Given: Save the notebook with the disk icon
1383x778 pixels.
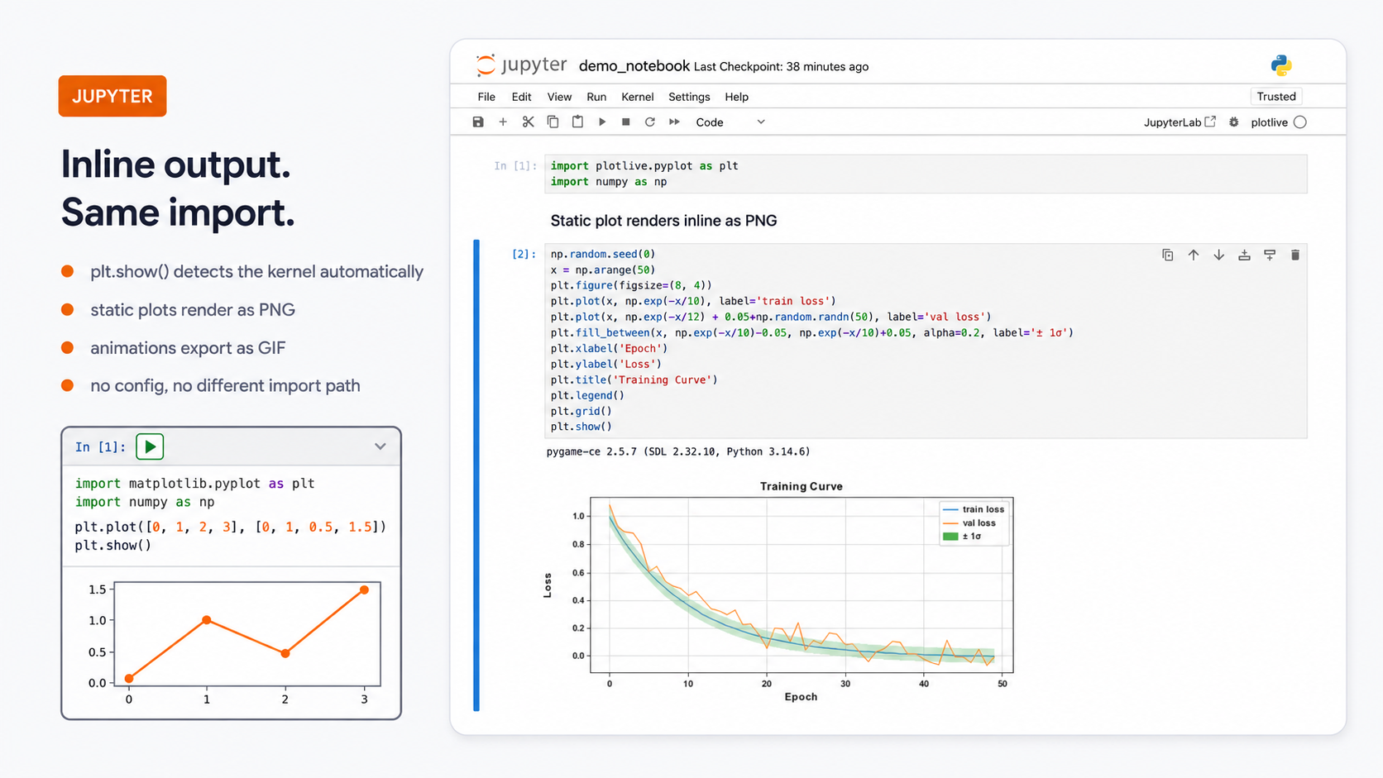Looking at the screenshot, I should point(478,122).
